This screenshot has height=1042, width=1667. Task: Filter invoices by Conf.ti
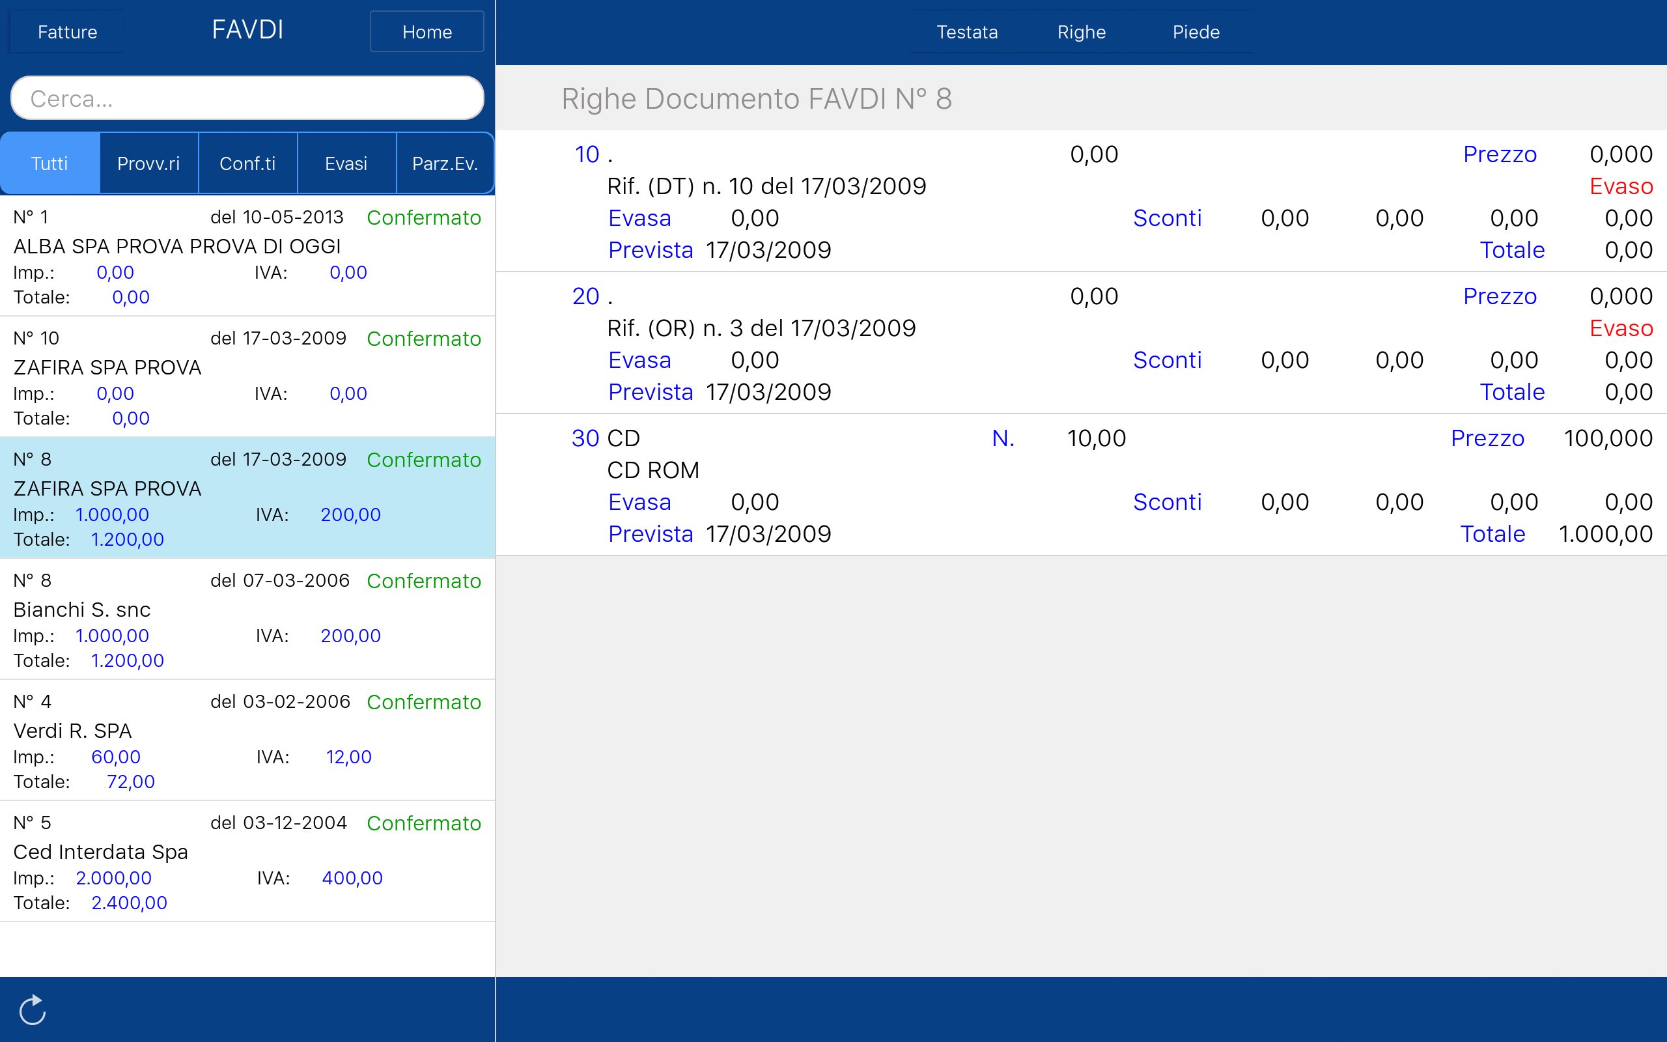[x=247, y=163]
